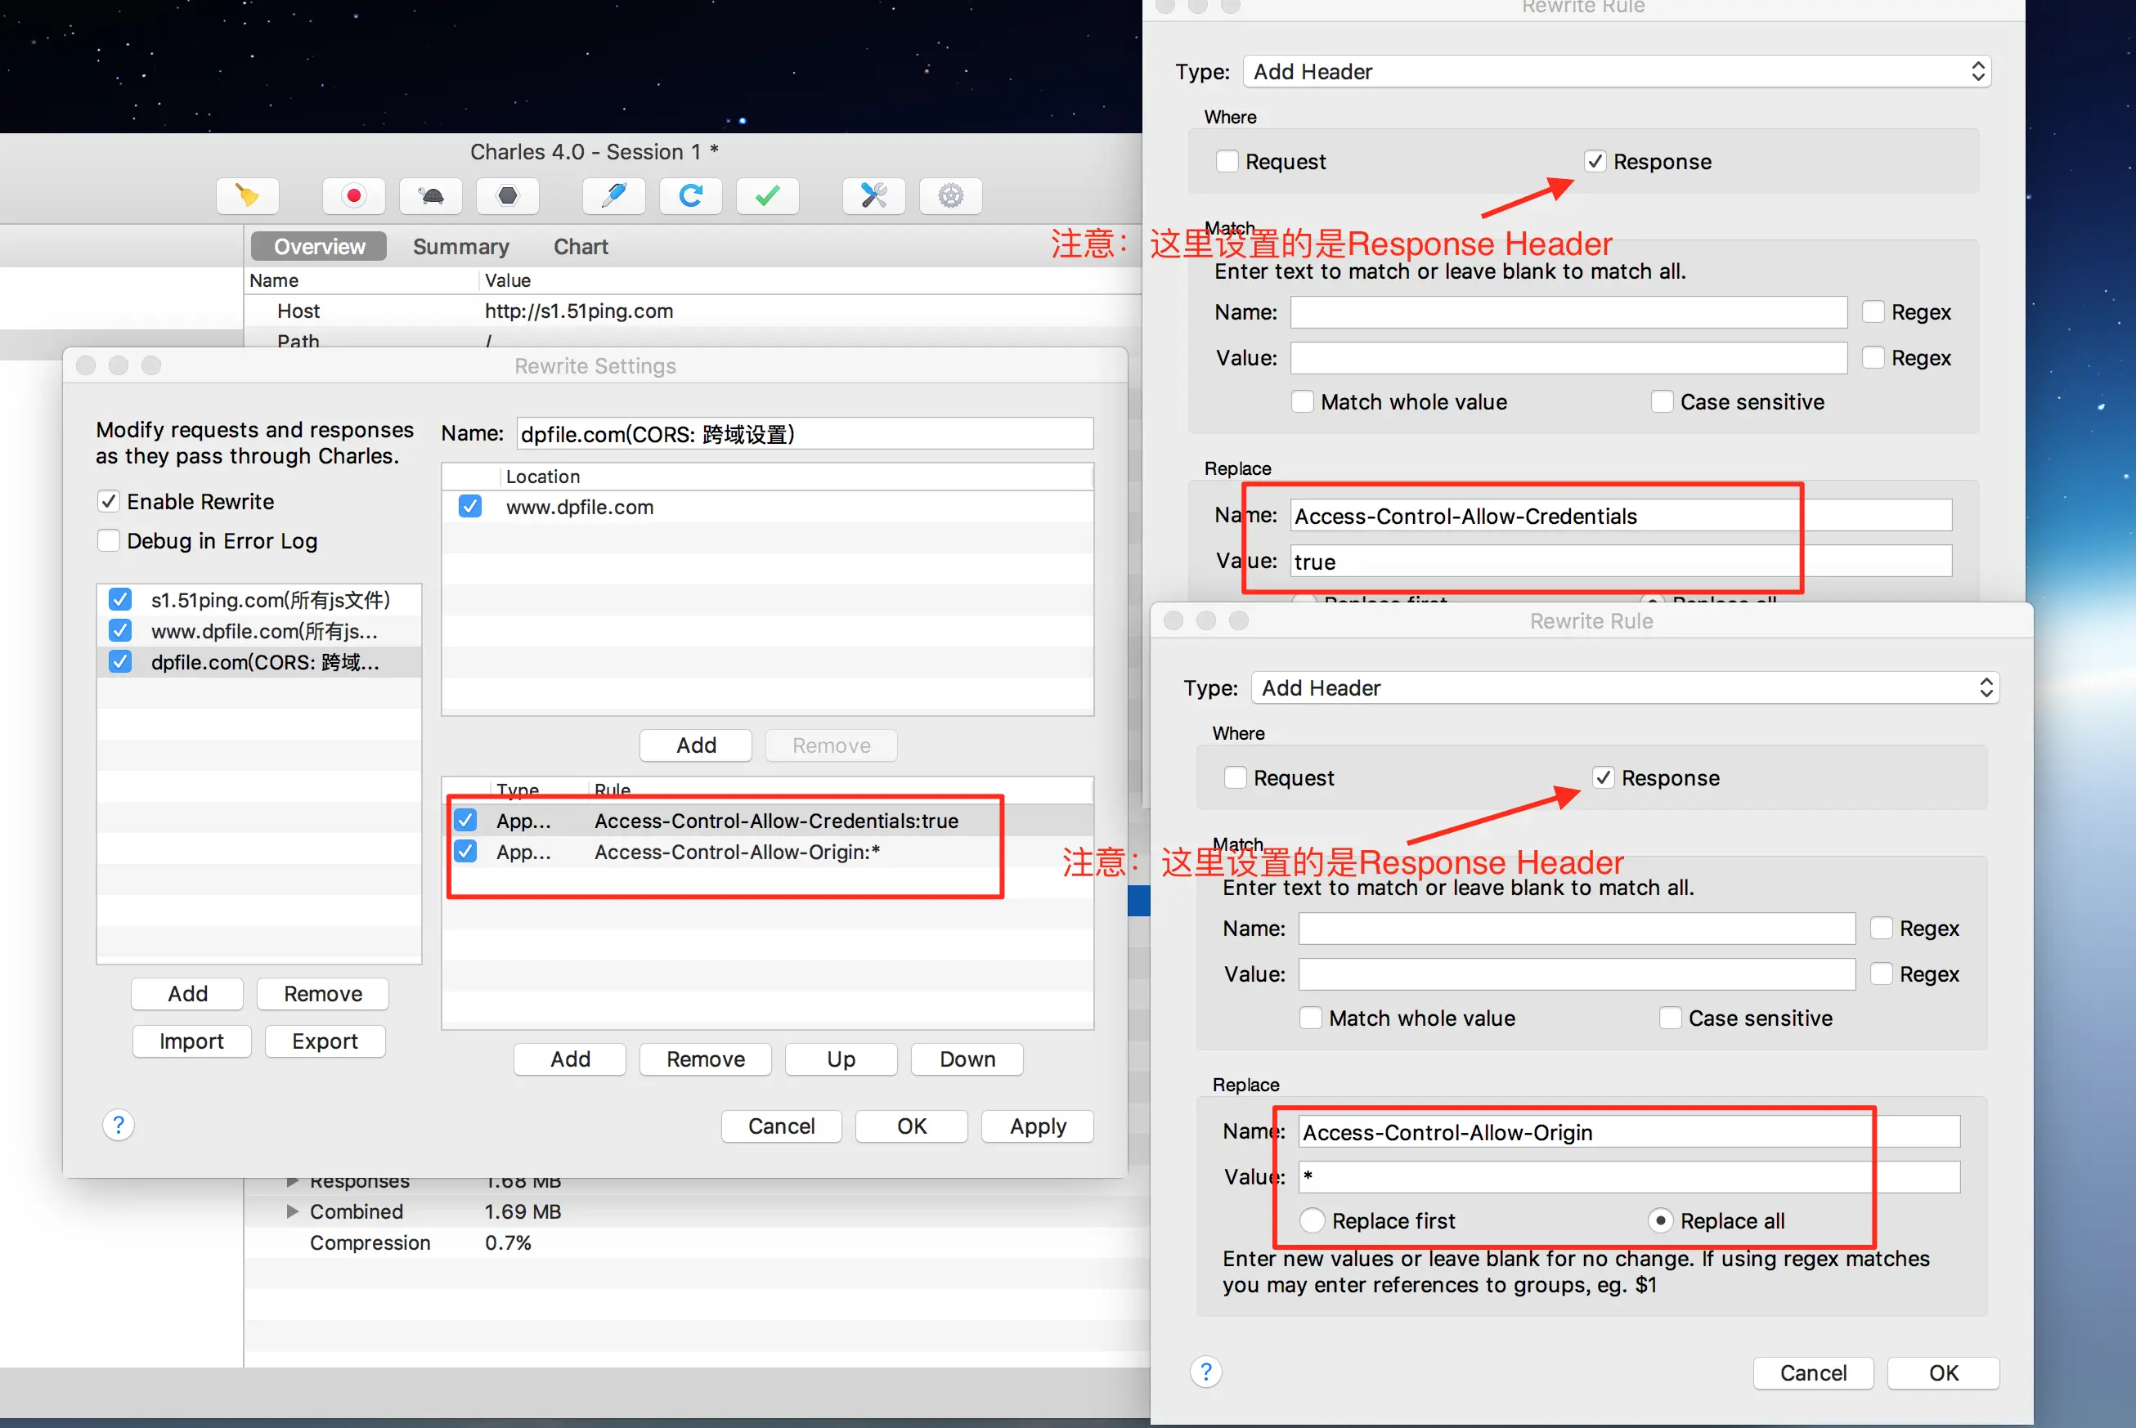Open the tools wrench icon
Image resolution: width=2136 pixels, height=1428 pixels.
click(x=873, y=195)
